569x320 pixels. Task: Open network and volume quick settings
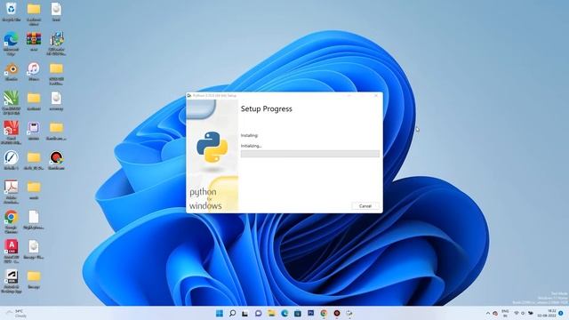pyautogui.click(x=523, y=313)
